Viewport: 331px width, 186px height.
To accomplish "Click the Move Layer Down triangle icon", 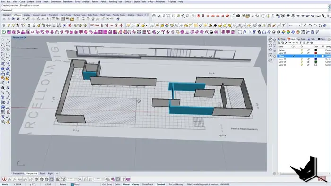I will coord(294,43).
